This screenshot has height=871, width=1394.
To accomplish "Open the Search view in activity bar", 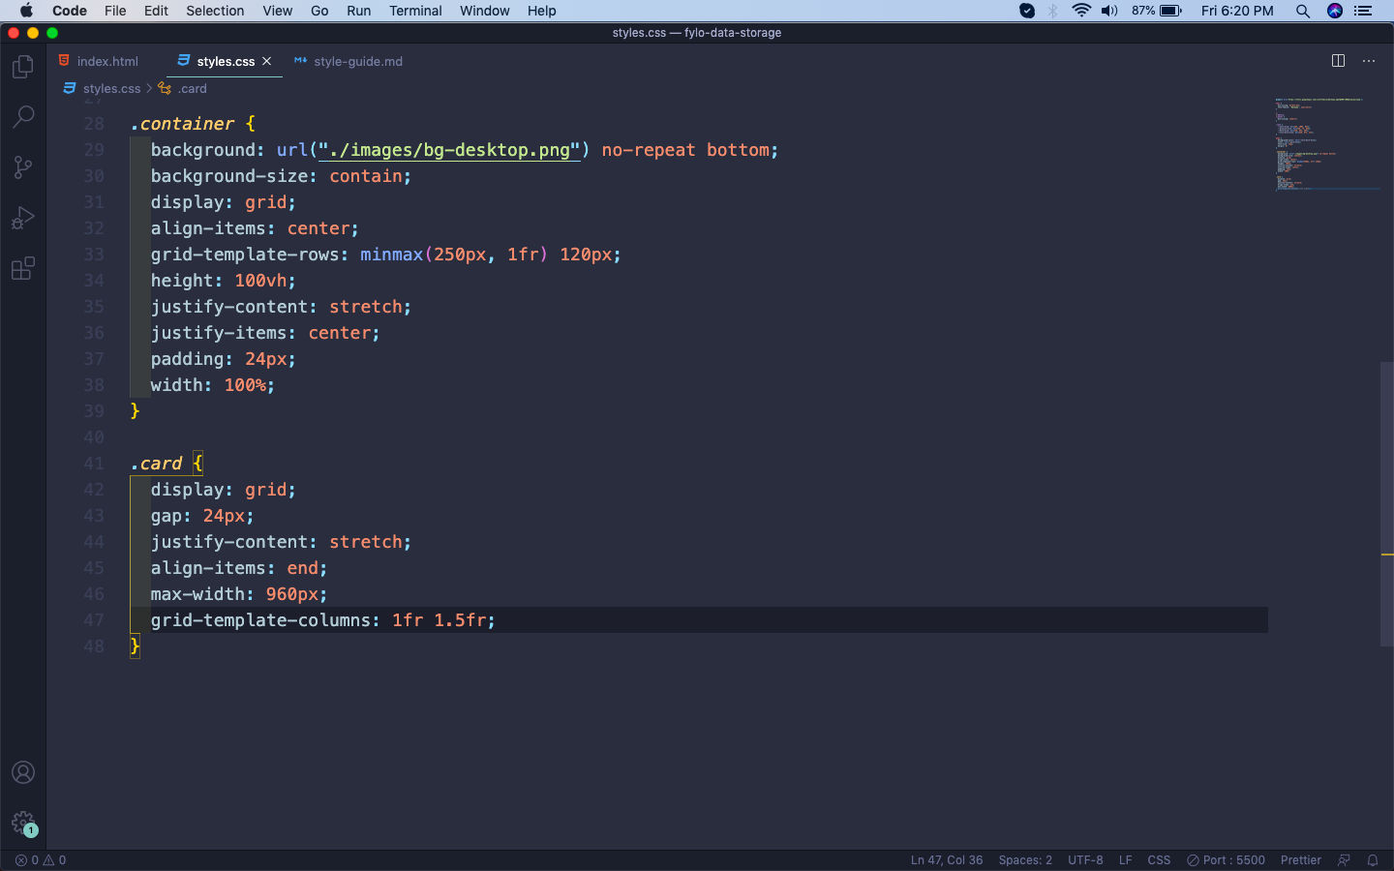I will coord(23,117).
